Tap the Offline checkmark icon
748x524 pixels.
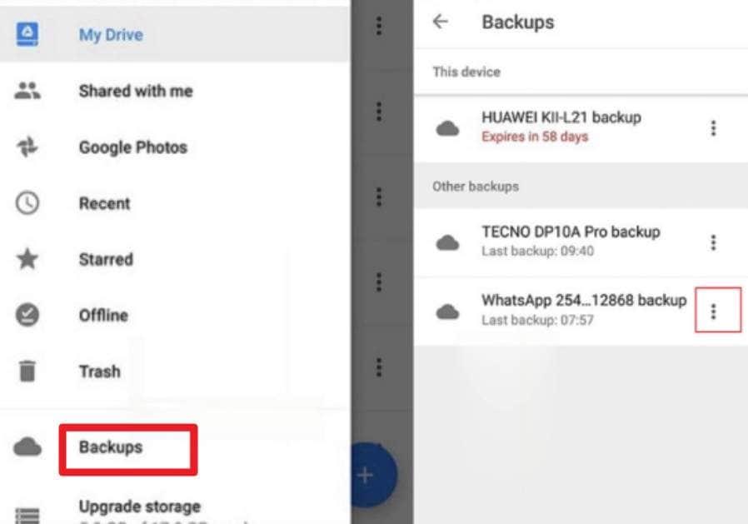click(x=27, y=315)
